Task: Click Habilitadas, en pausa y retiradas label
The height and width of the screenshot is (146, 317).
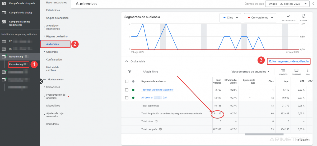Action: (x=20, y=34)
